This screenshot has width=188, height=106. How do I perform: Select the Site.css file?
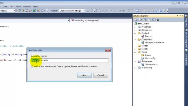[148, 36]
